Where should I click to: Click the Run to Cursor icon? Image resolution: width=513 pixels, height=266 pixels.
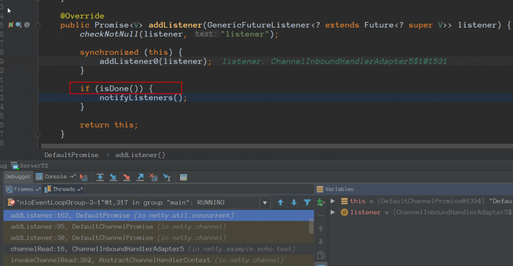click(x=167, y=177)
